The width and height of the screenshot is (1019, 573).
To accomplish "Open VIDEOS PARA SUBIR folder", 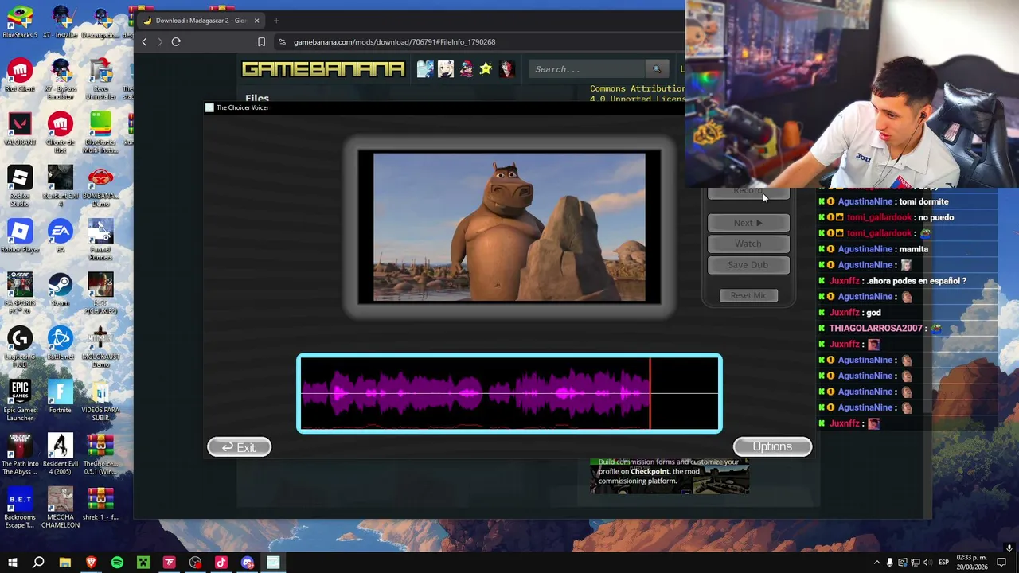I will (x=100, y=400).
